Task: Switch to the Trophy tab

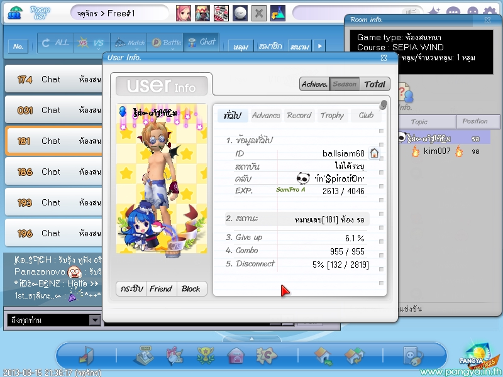Action: point(333,116)
